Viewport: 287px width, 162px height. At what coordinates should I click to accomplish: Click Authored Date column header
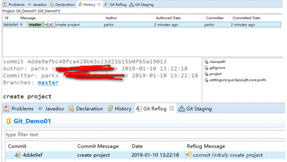[x=168, y=18]
